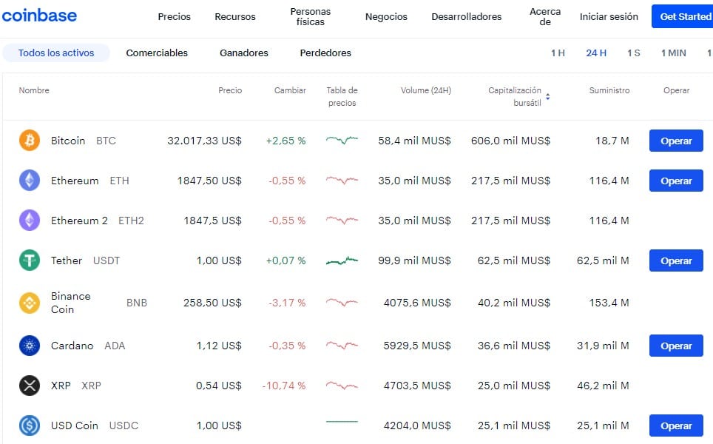Select the Comerciables tab
This screenshot has height=444, width=713.
coord(157,53)
